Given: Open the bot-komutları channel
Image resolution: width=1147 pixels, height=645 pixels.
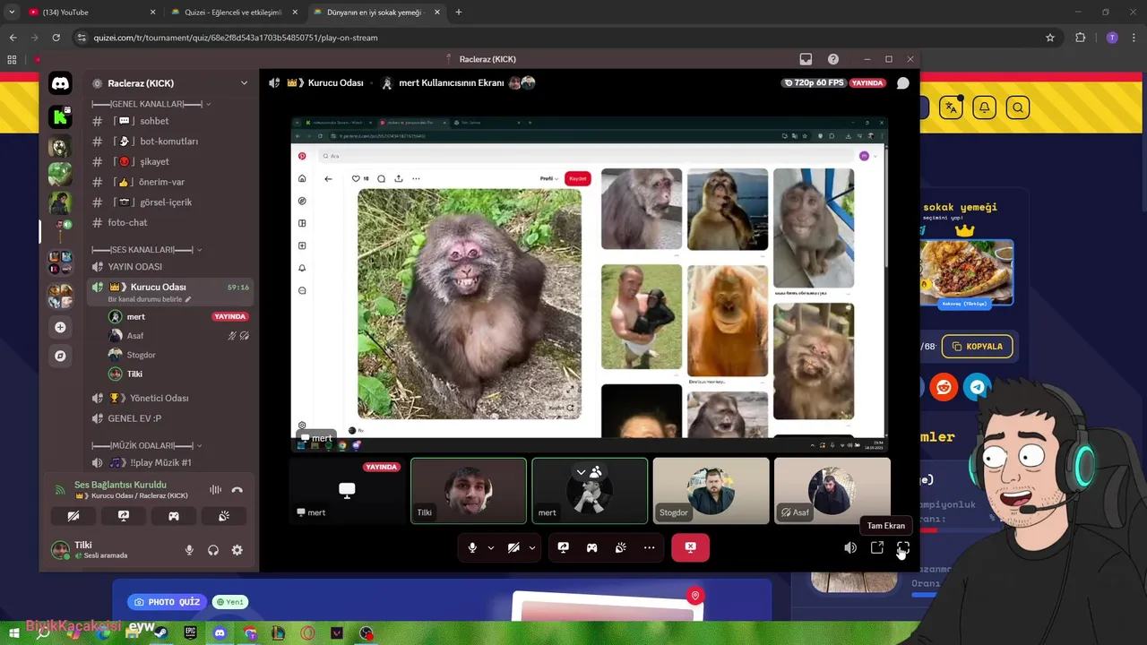Looking at the screenshot, I should 170,142.
